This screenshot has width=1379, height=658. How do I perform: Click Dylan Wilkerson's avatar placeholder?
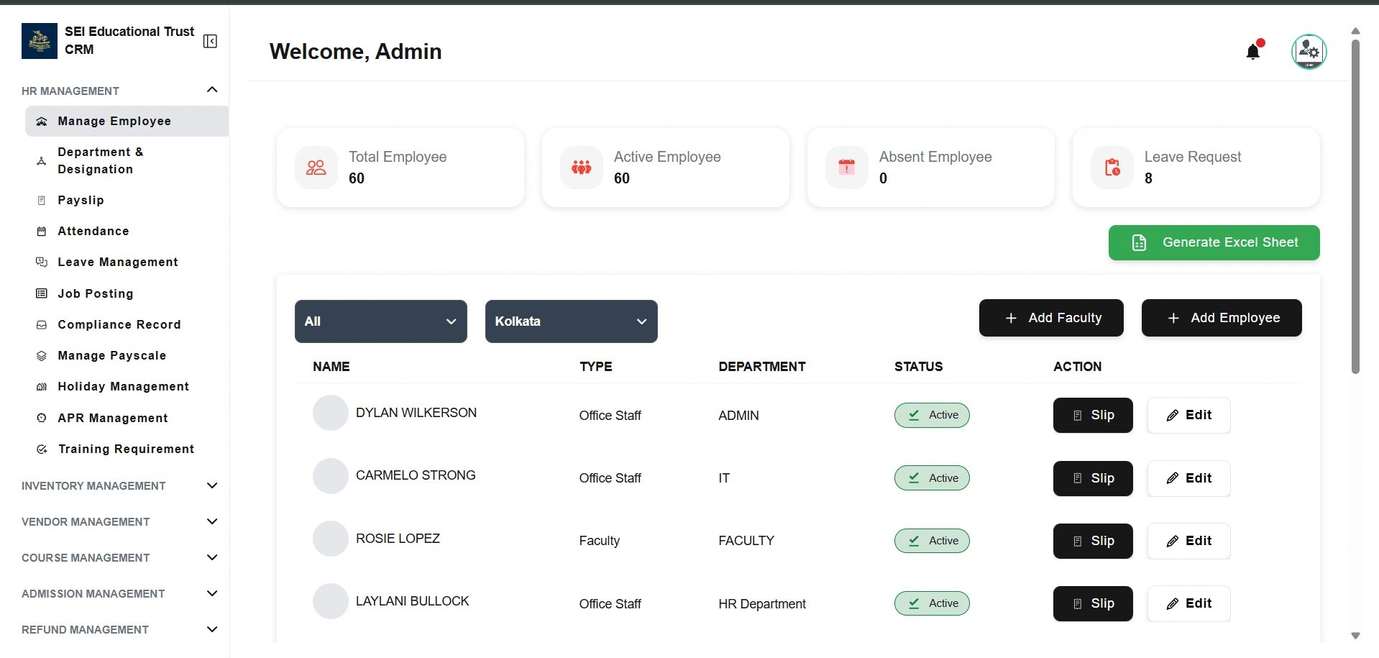pos(331,413)
